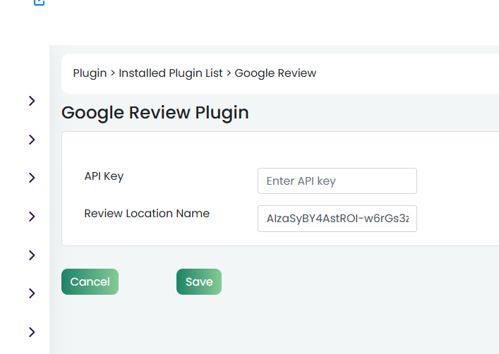Open the Plugin breadcrumb link
This screenshot has height=354, width=499.
(90, 73)
